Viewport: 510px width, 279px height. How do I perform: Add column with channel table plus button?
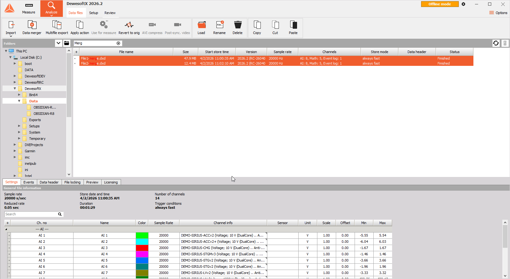8,223
